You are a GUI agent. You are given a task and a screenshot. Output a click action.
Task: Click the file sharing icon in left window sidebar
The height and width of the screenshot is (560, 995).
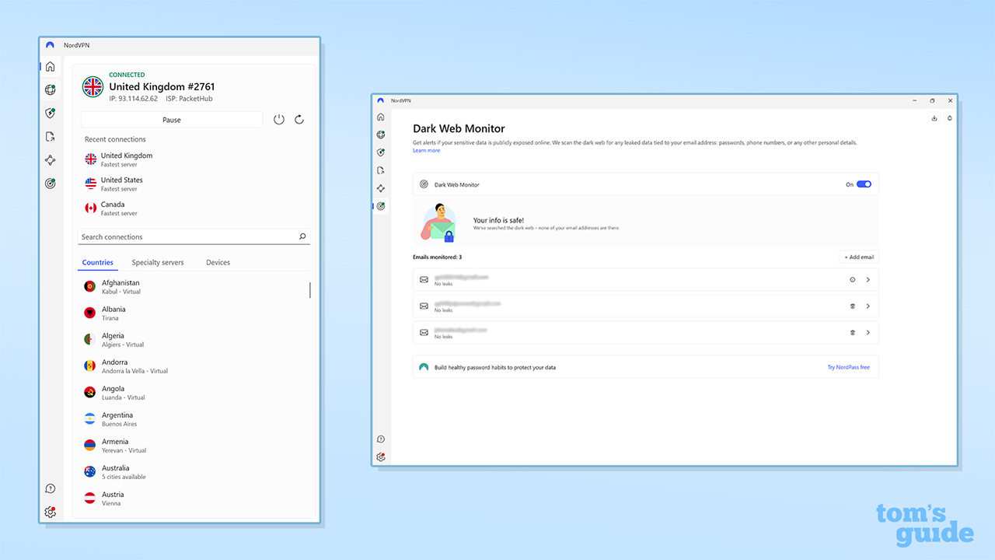click(50, 137)
